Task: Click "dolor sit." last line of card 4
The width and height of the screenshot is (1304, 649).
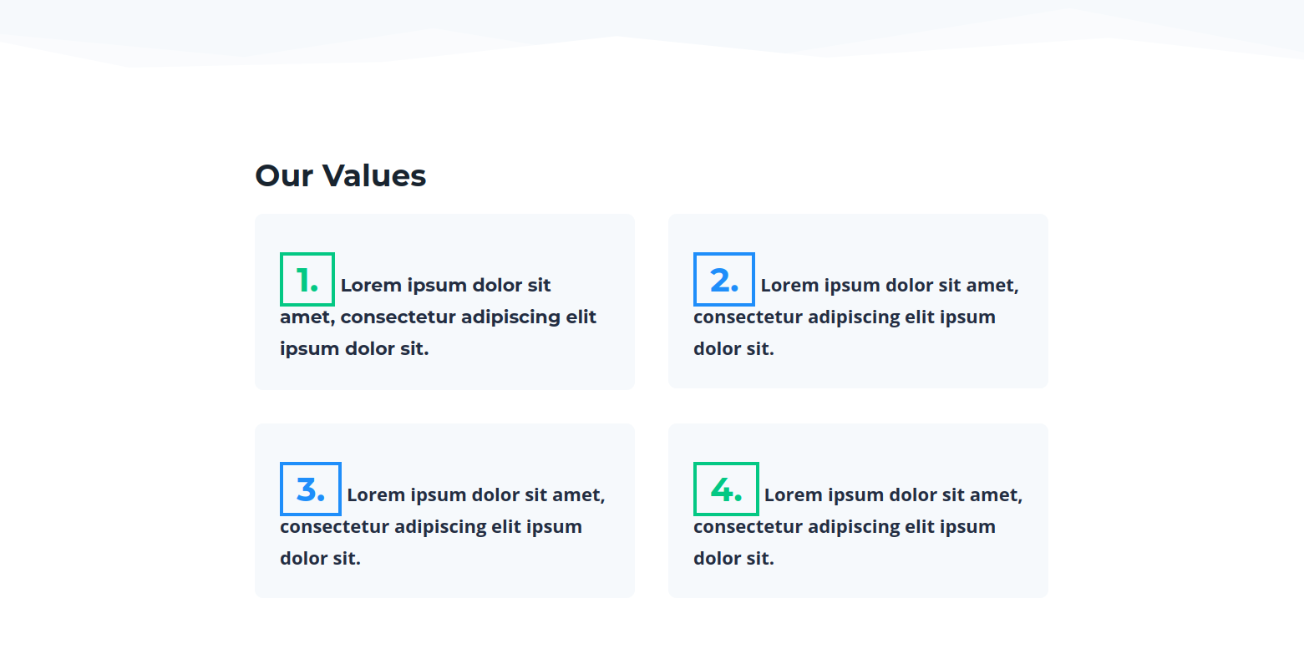Action: point(734,559)
